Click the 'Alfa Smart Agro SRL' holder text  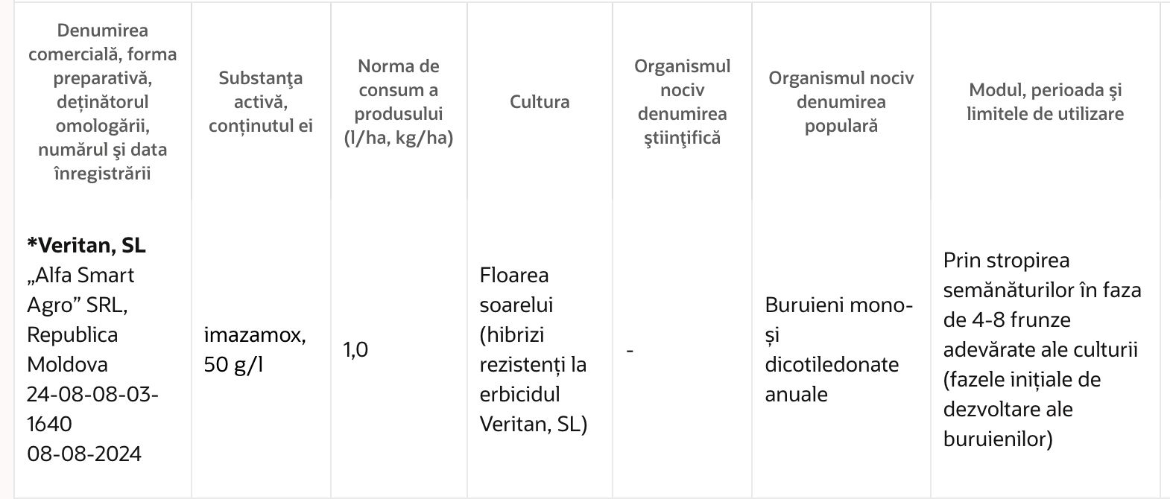click(x=80, y=290)
